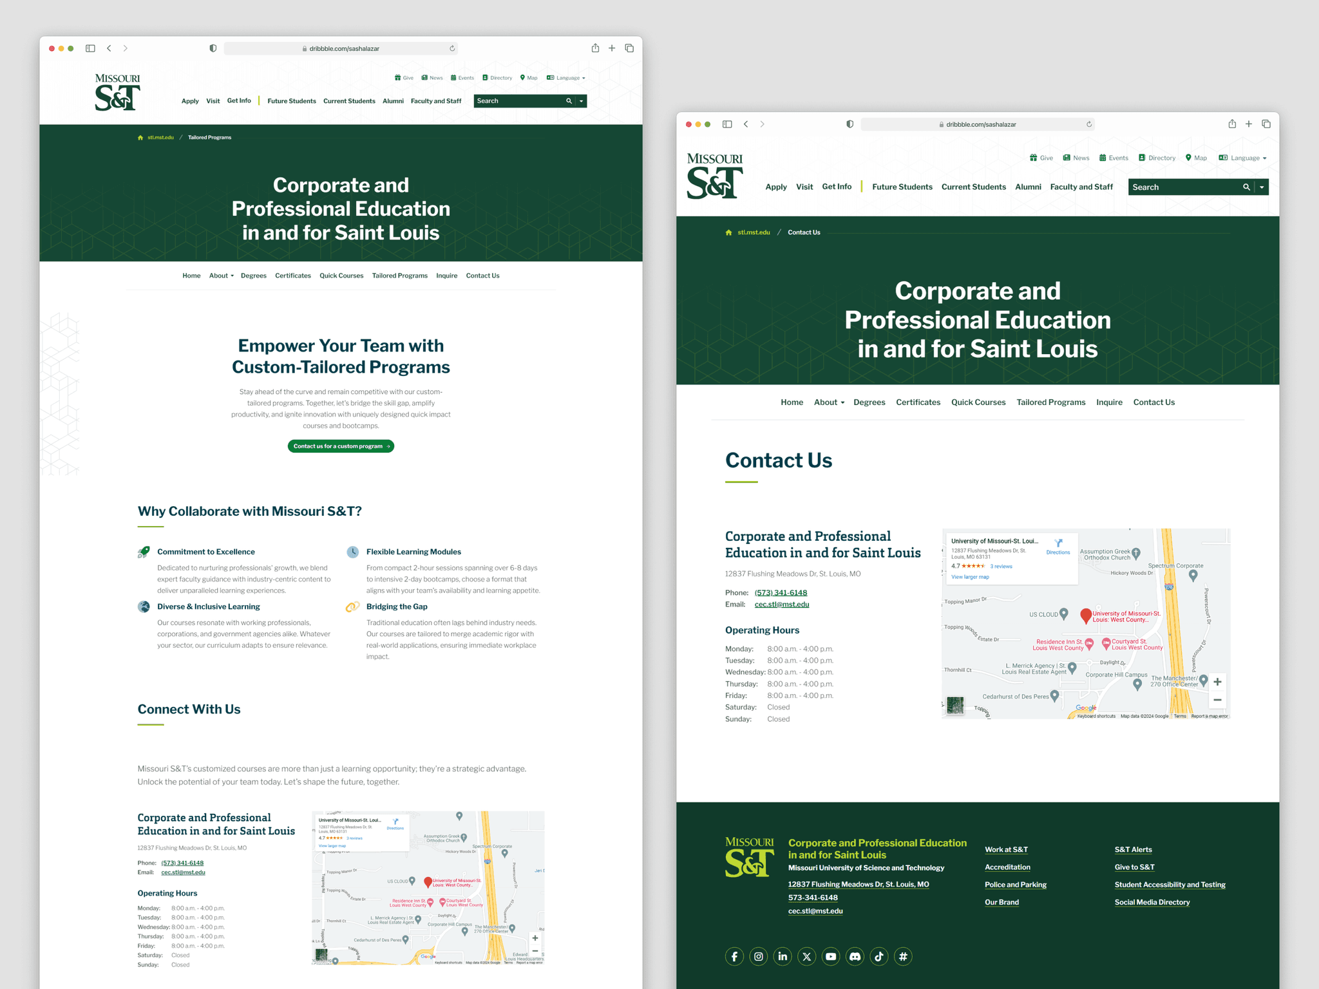Click the phone number 573-341-6148 link
Screen dimensions: 1319x989
click(781, 592)
